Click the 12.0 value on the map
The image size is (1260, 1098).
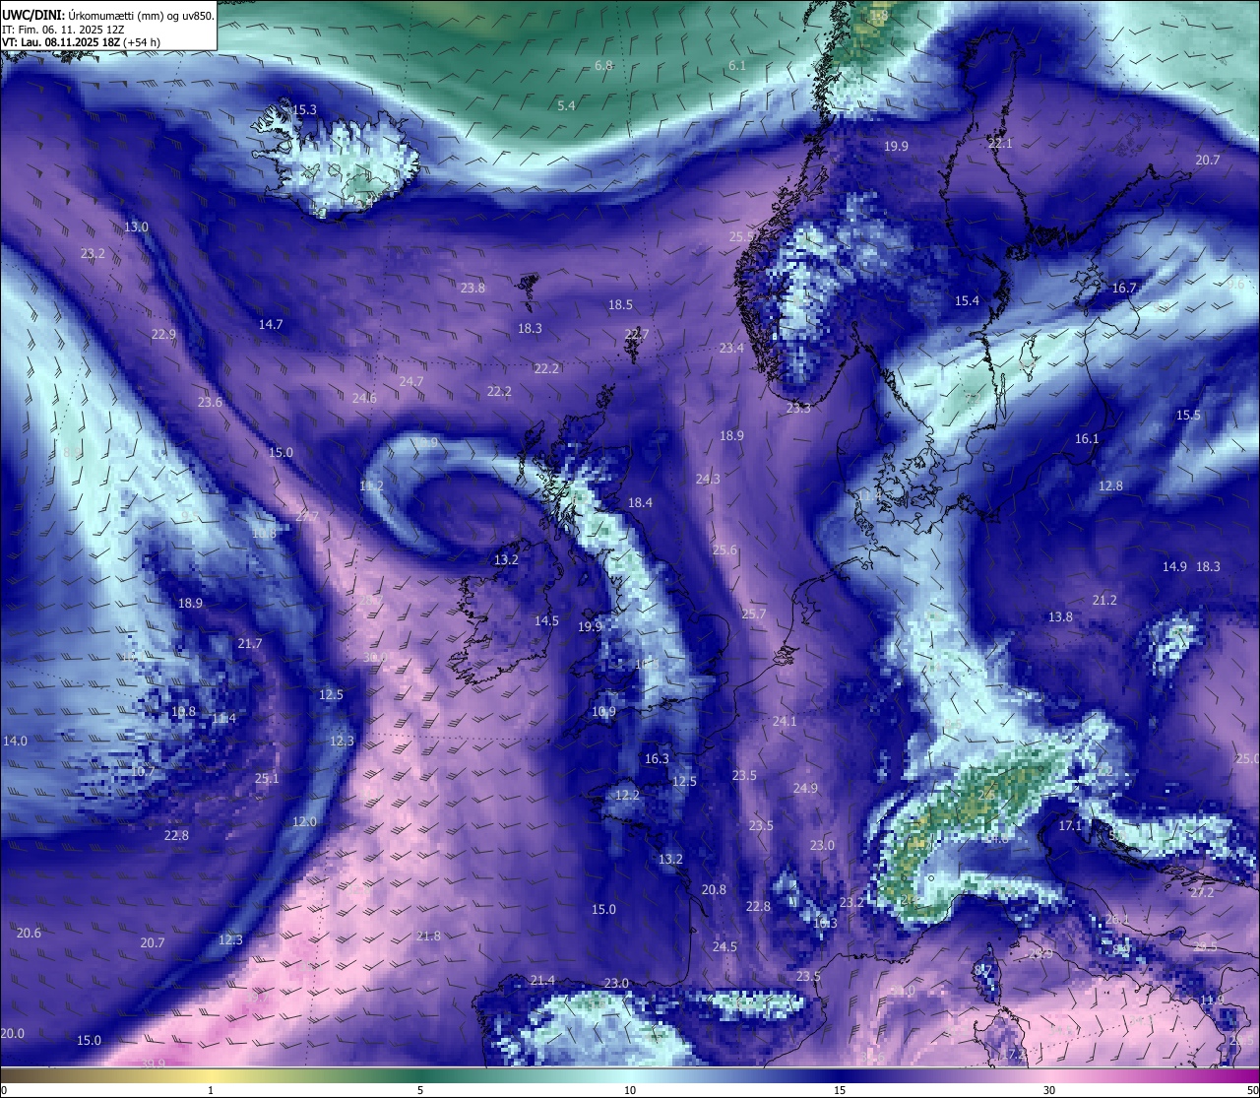(304, 821)
